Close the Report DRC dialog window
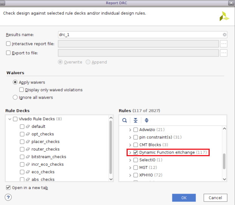This screenshot has height=205, width=235. click(x=231, y=3)
